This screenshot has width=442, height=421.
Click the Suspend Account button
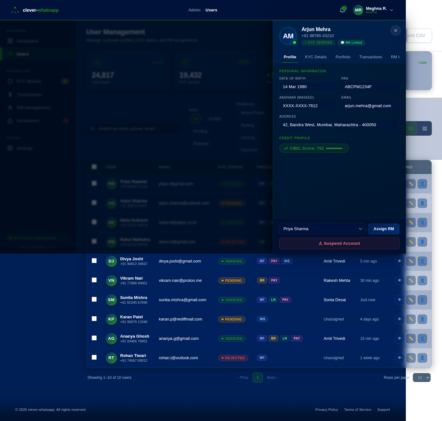(x=339, y=243)
